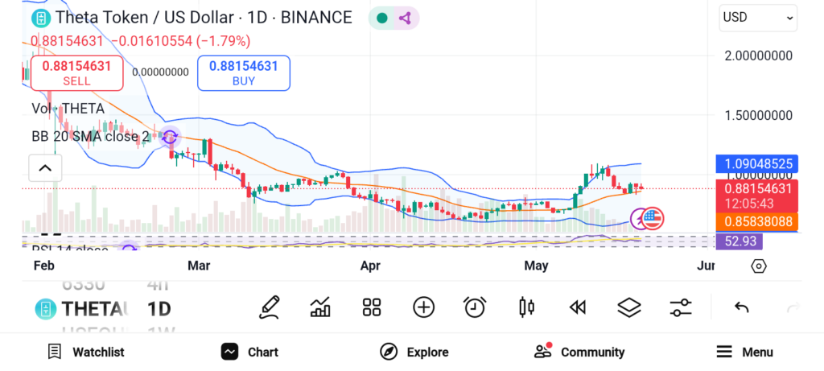Create an alert with alarm clock icon
Screen dimensions: 824x371
(475, 307)
